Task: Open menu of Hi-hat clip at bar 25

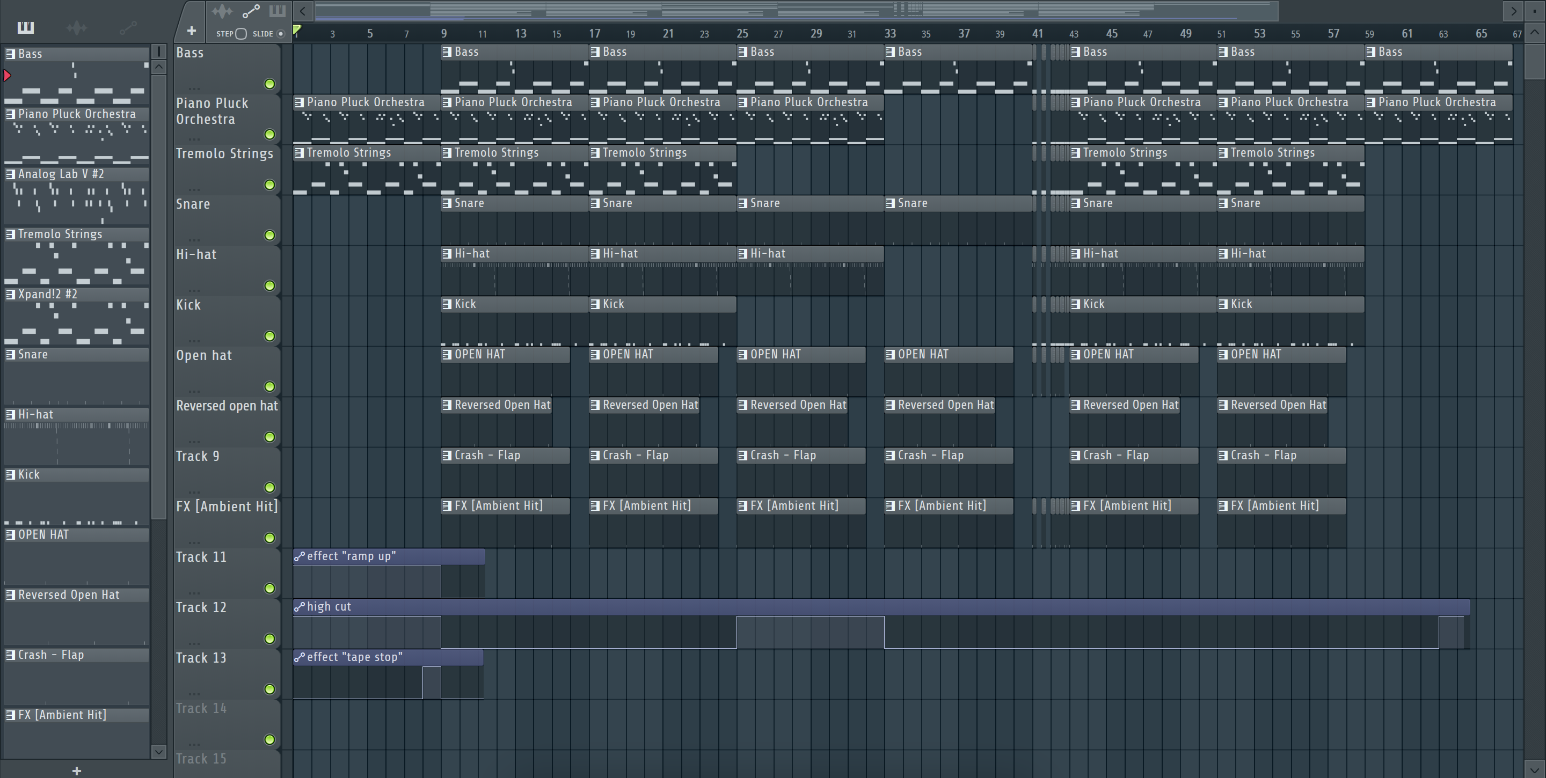Action: tap(743, 253)
